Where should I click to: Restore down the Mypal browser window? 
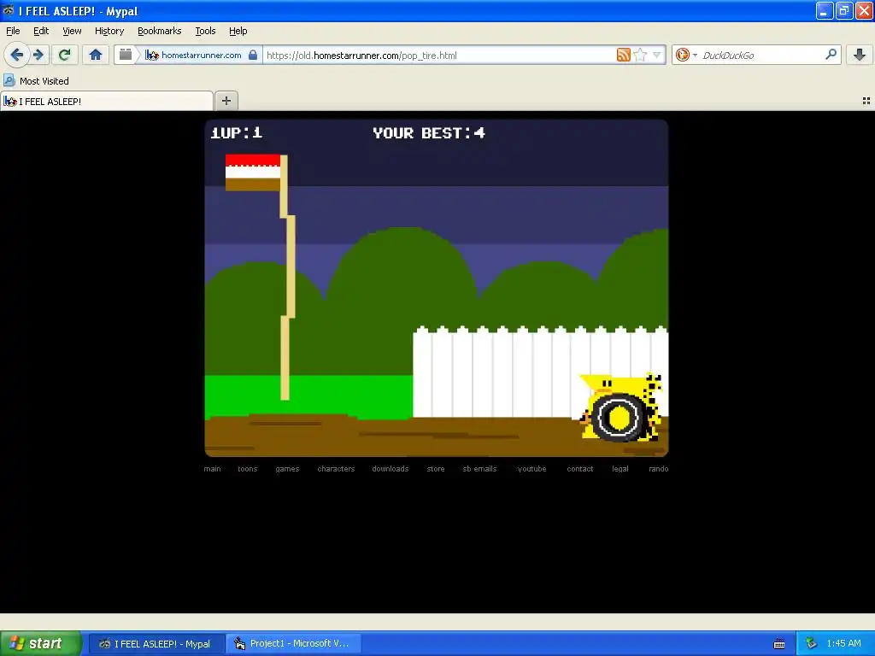click(843, 10)
